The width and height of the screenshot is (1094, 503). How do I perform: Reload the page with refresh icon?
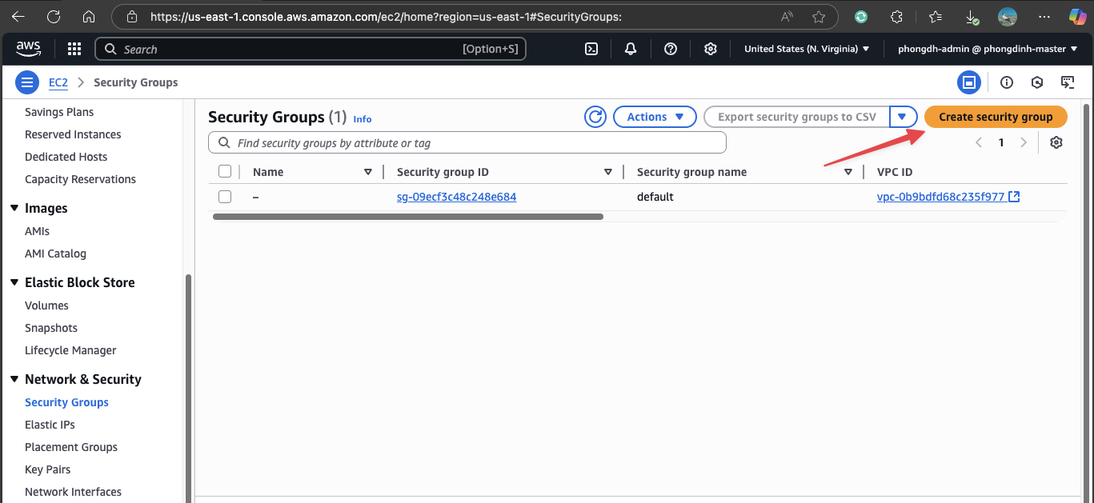click(x=54, y=17)
